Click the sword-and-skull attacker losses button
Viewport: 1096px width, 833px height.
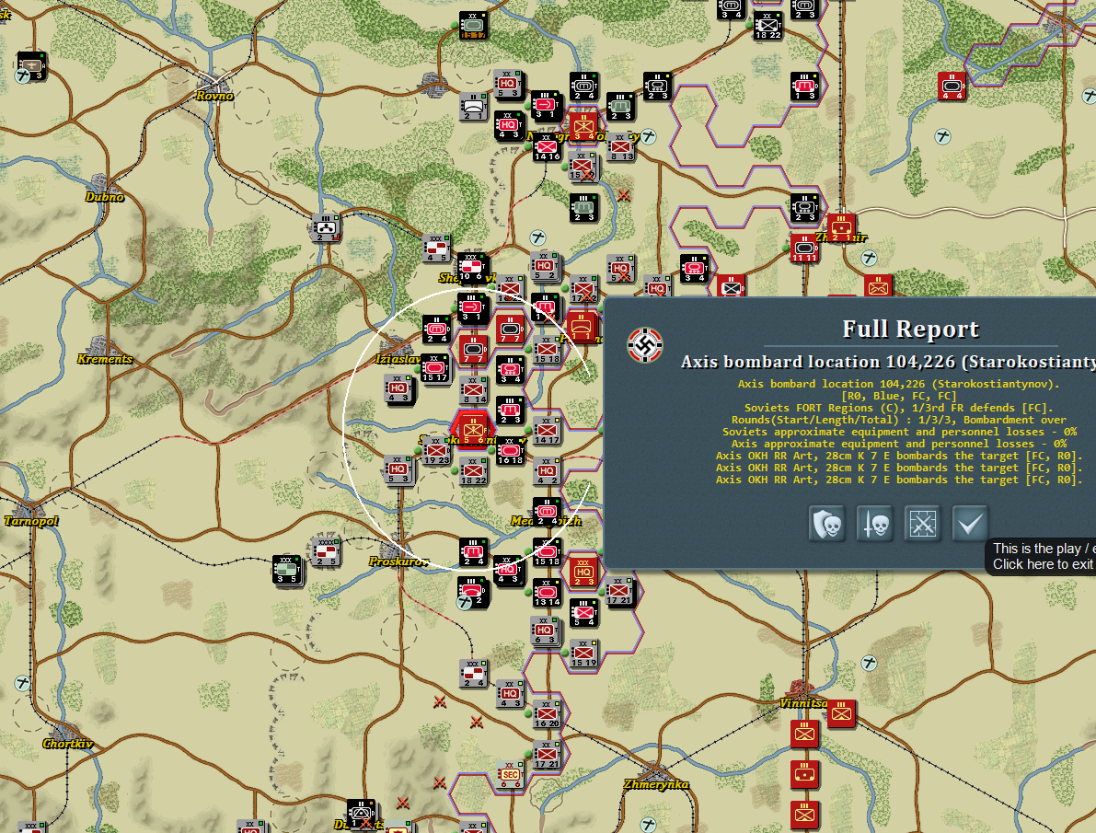click(874, 524)
